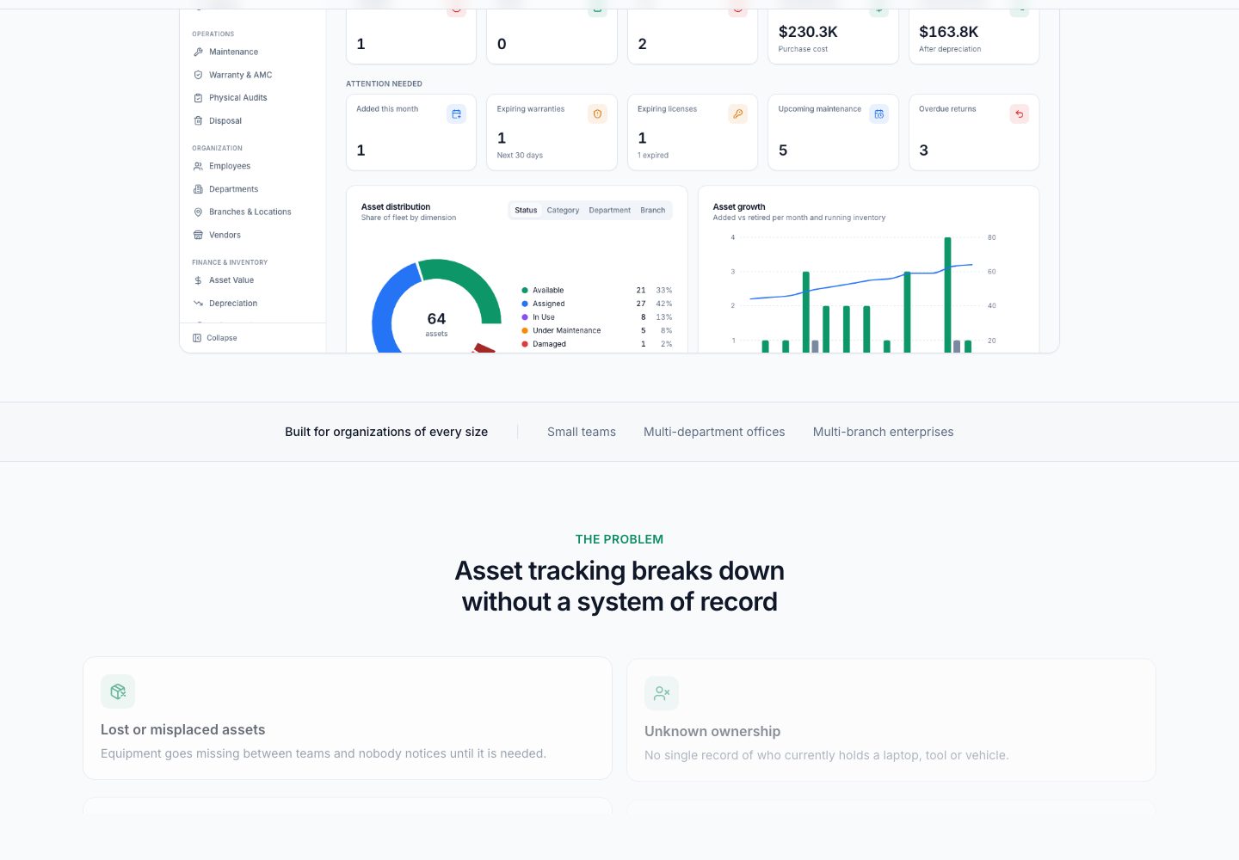Collapse the sidebar using Collapse label
The height and width of the screenshot is (860, 1239).
(x=222, y=338)
